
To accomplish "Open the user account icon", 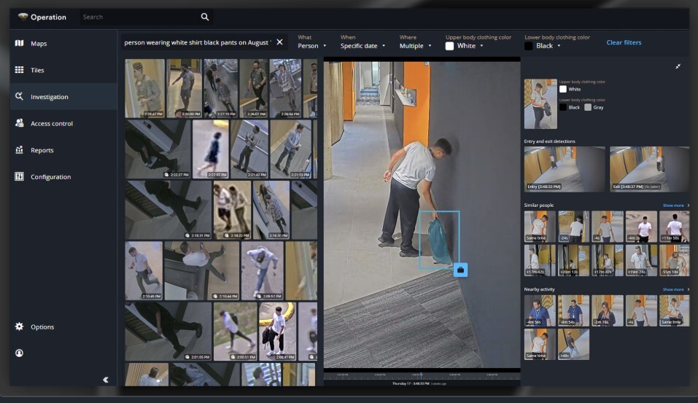I will (19, 353).
